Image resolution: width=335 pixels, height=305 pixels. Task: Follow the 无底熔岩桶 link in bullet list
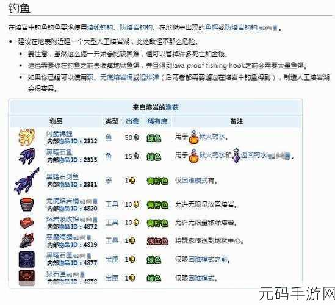click(x=116, y=77)
